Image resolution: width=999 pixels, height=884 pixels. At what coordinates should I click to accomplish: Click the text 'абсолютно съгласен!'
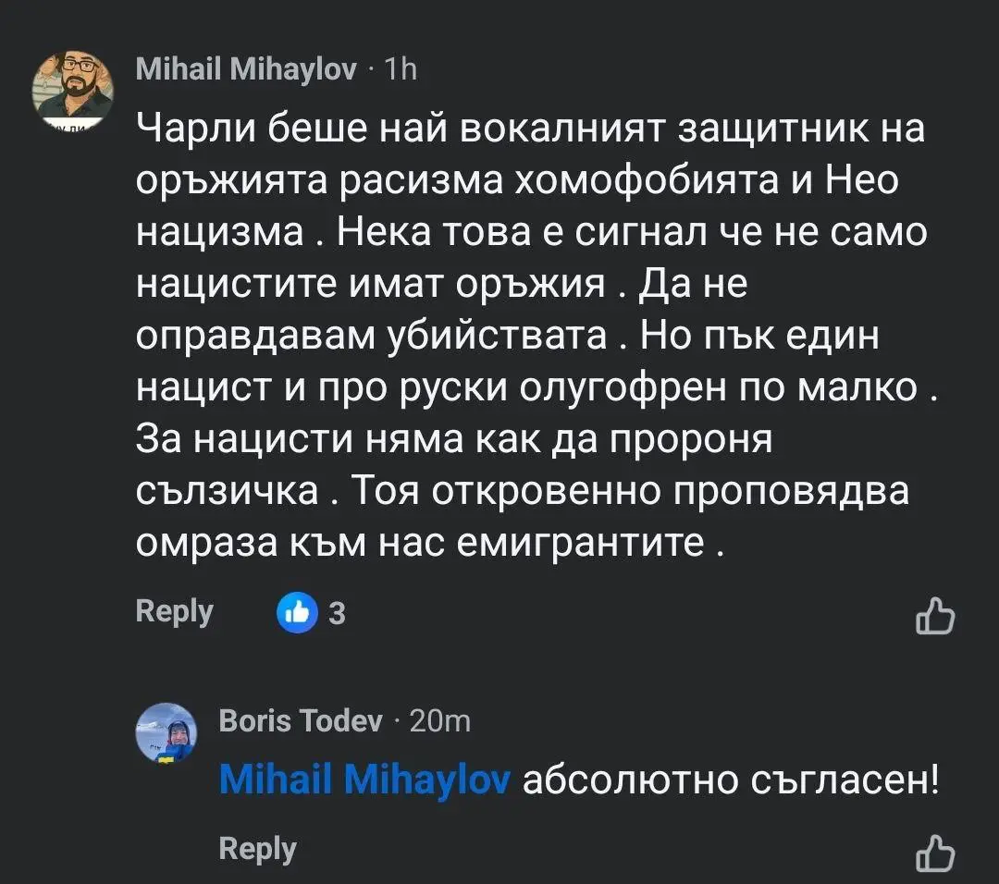tap(731, 781)
